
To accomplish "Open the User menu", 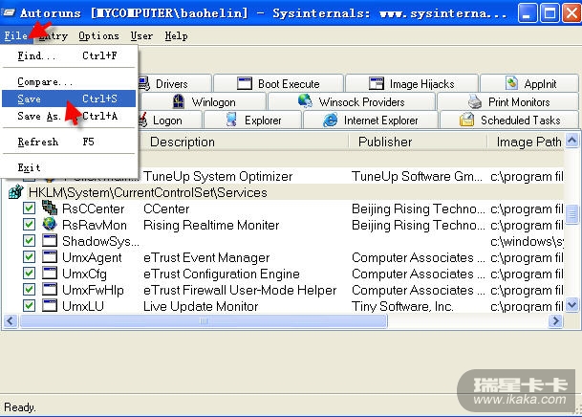I will (141, 36).
